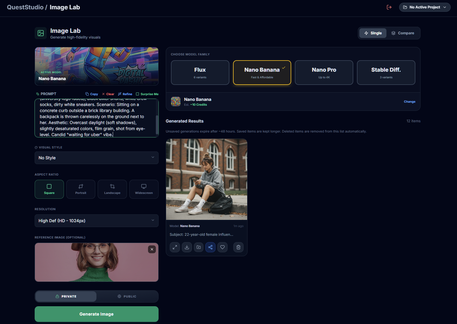Click Change to swap the model variant

(409, 101)
